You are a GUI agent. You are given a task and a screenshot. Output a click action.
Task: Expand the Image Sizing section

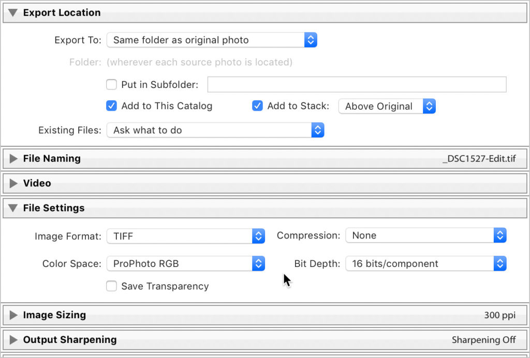click(13, 315)
